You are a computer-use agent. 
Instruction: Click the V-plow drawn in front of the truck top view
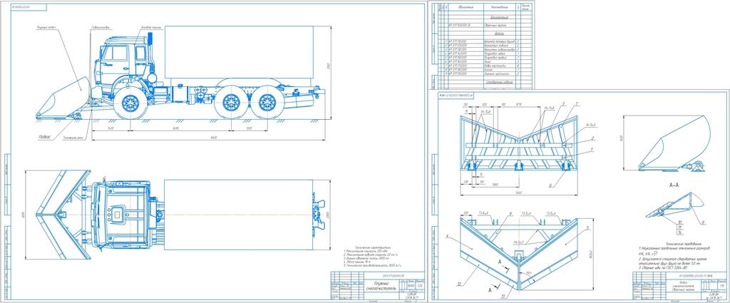tap(63, 215)
